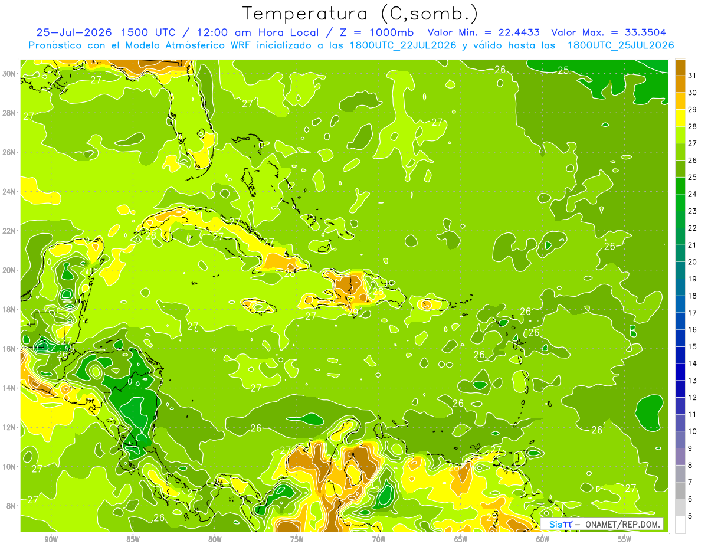This screenshot has height=547, width=708.
Task: Click the '20N' latitude axis label
Action: click(x=8, y=270)
